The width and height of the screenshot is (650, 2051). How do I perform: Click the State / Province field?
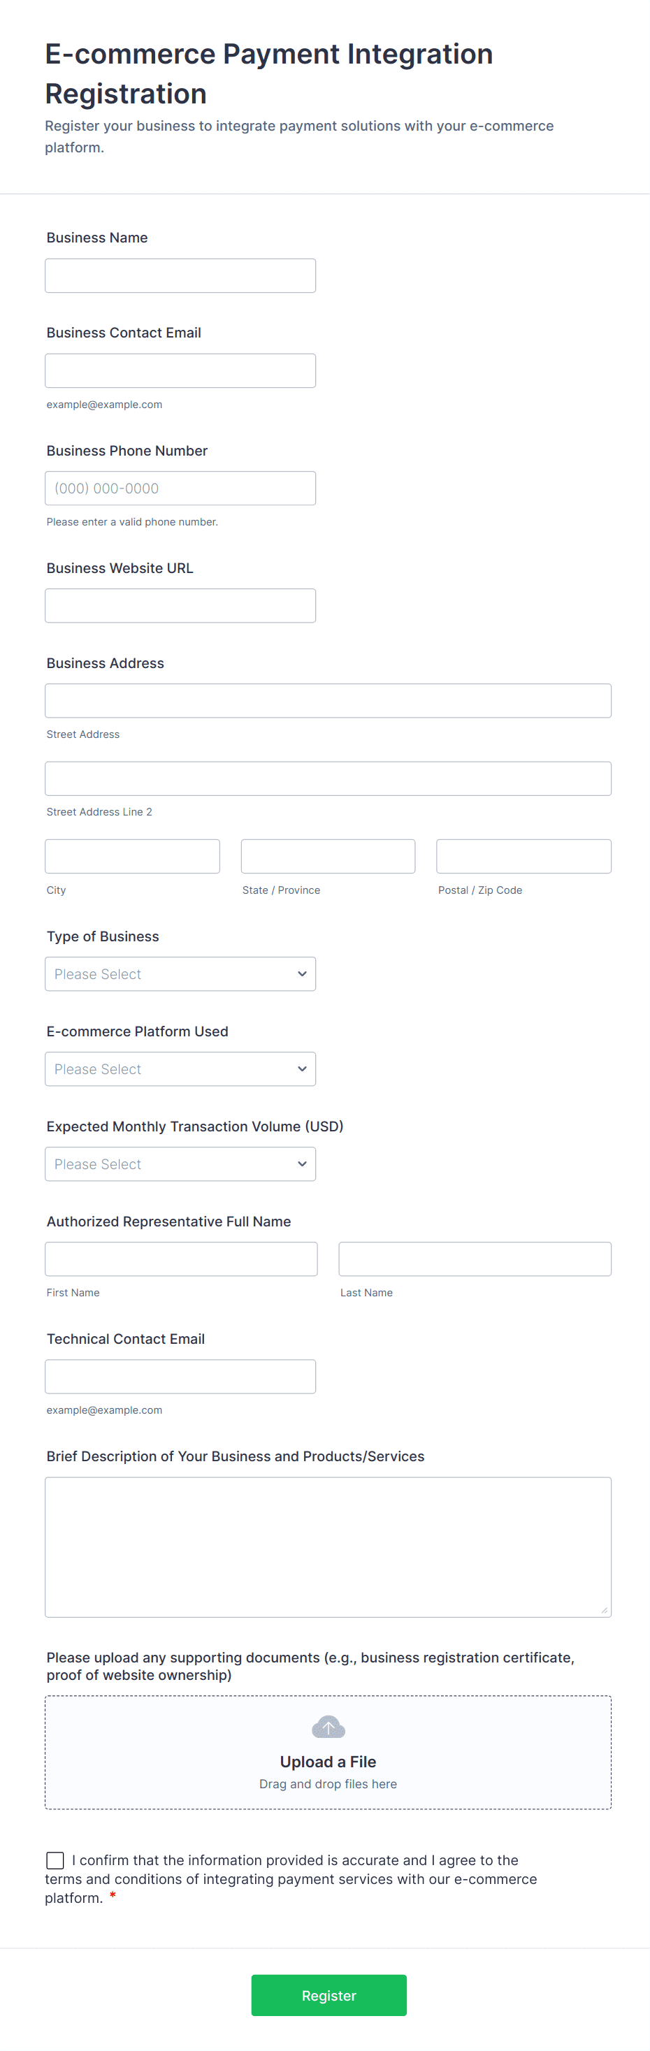tap(328, 856)
